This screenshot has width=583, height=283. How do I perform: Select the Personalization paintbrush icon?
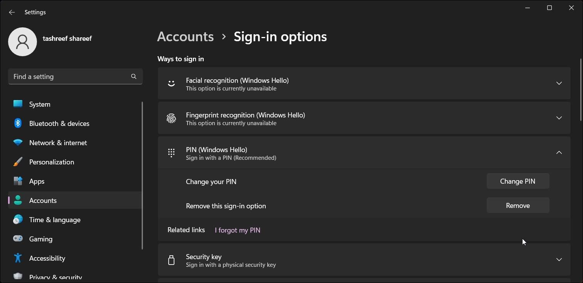(x=18, y=162)
